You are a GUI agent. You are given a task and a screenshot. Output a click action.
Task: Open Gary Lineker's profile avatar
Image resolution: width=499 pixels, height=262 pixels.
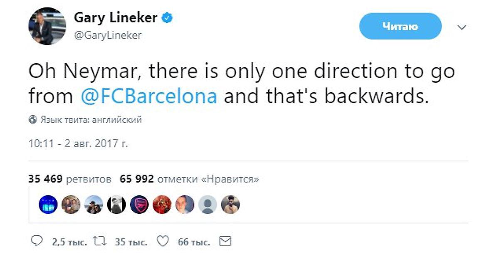(x=47, y=26)
